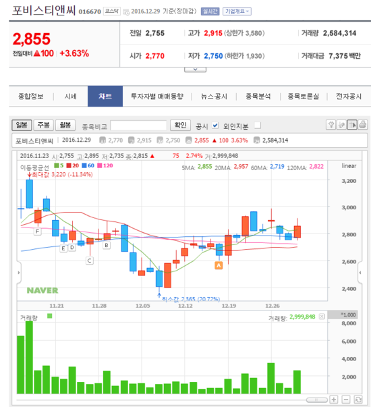Open disclosure marker E on chart
The height and width of the screenshot is (407, 371).
tap(63, 248)
